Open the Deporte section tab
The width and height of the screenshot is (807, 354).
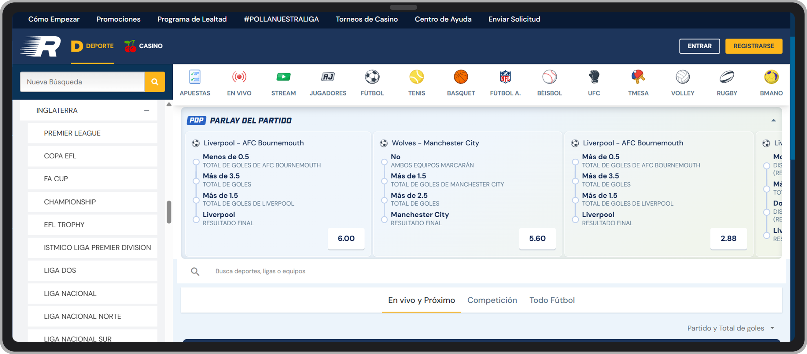(92, 46)
